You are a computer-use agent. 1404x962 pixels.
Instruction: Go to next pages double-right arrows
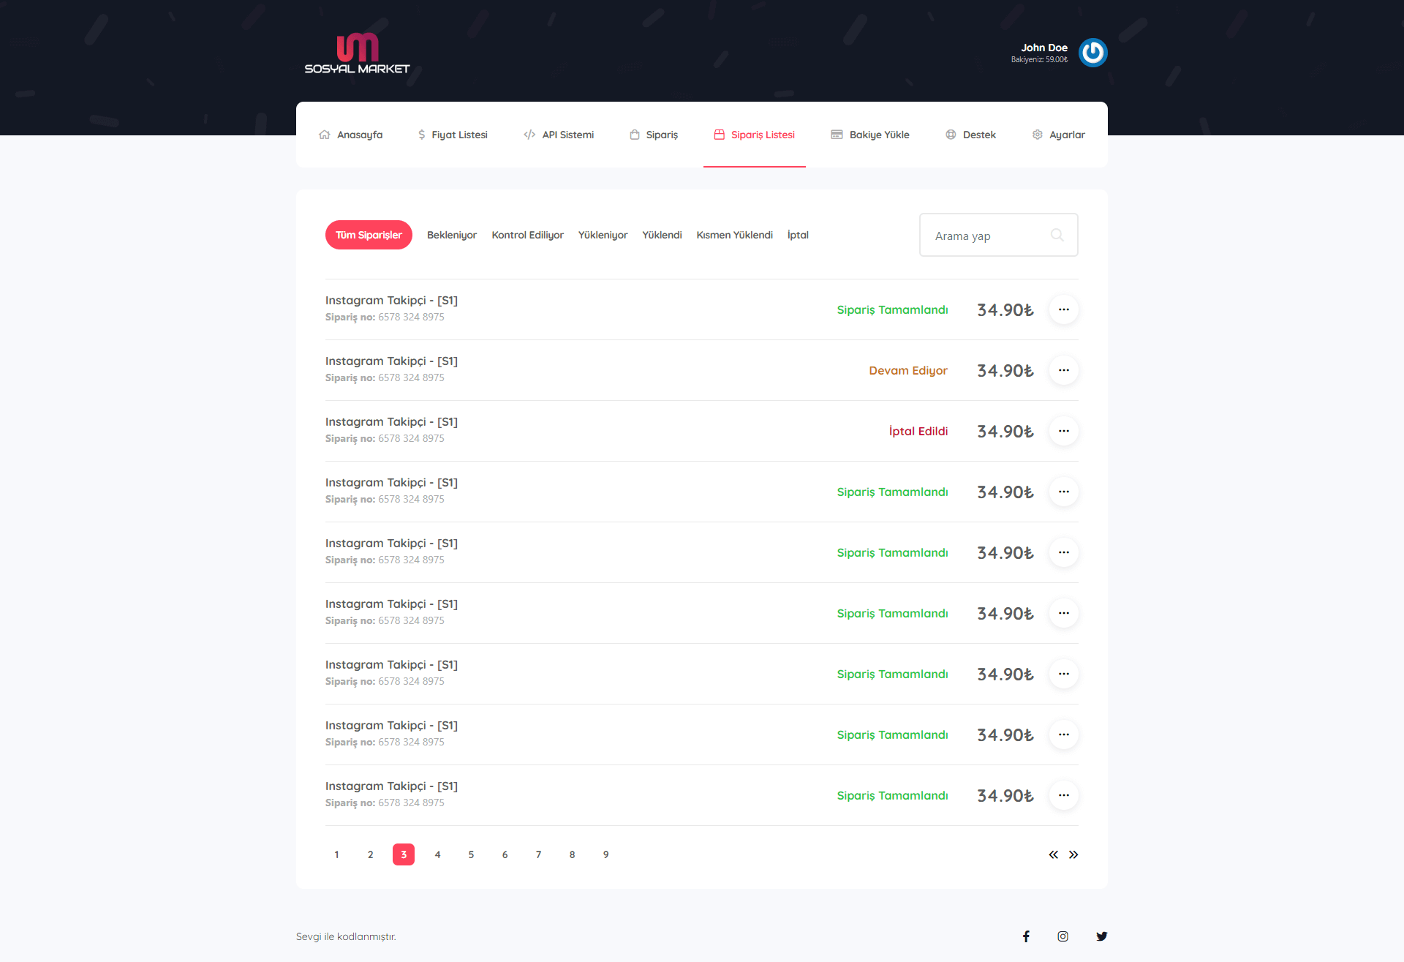[x=1073, y=854]
